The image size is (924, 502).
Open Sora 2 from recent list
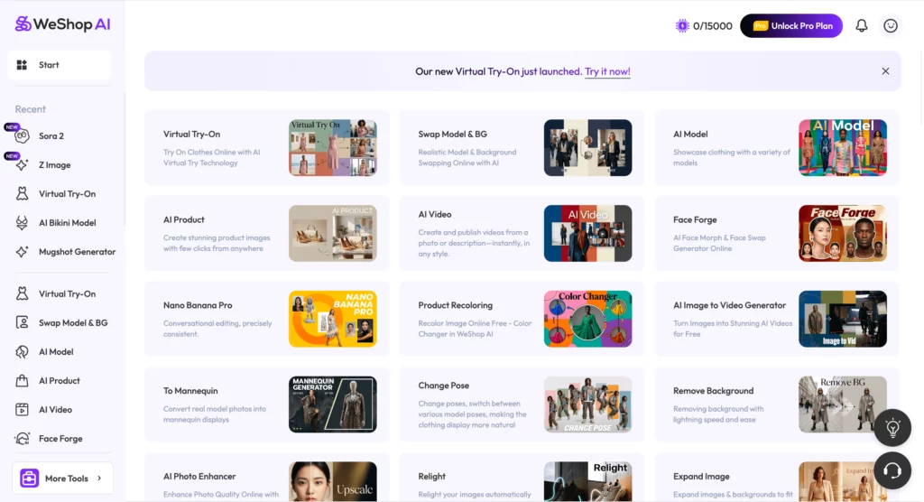[x=51, y=136]
